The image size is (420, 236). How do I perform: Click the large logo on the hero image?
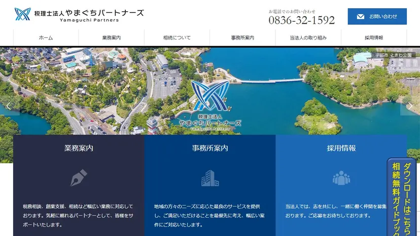[x=211, y=106]
